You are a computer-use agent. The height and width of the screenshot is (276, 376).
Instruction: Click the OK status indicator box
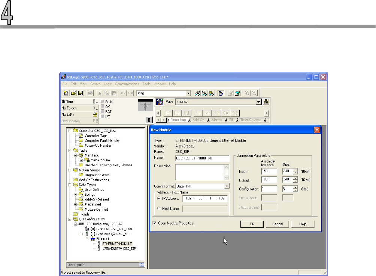click(102, 106)
